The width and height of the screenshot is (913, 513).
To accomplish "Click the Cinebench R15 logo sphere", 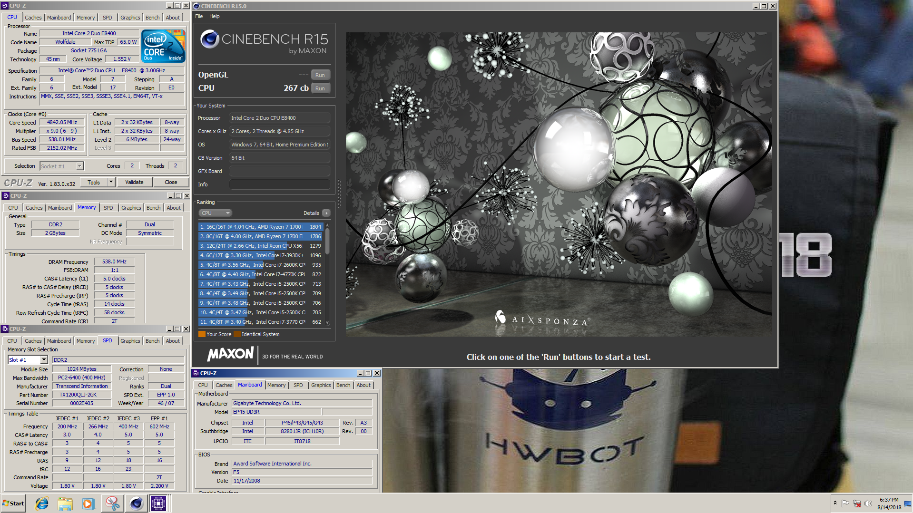I will coord(210,39).
